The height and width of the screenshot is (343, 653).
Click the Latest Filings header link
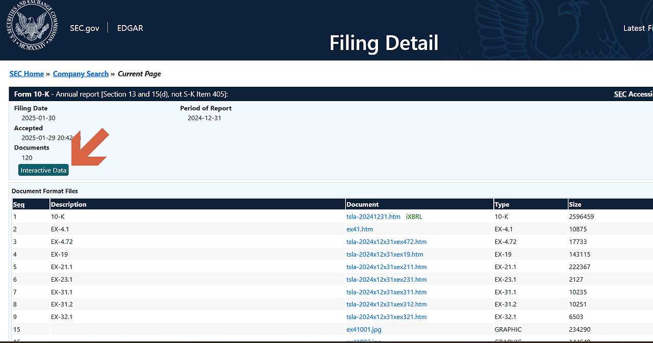click(638, 28)
